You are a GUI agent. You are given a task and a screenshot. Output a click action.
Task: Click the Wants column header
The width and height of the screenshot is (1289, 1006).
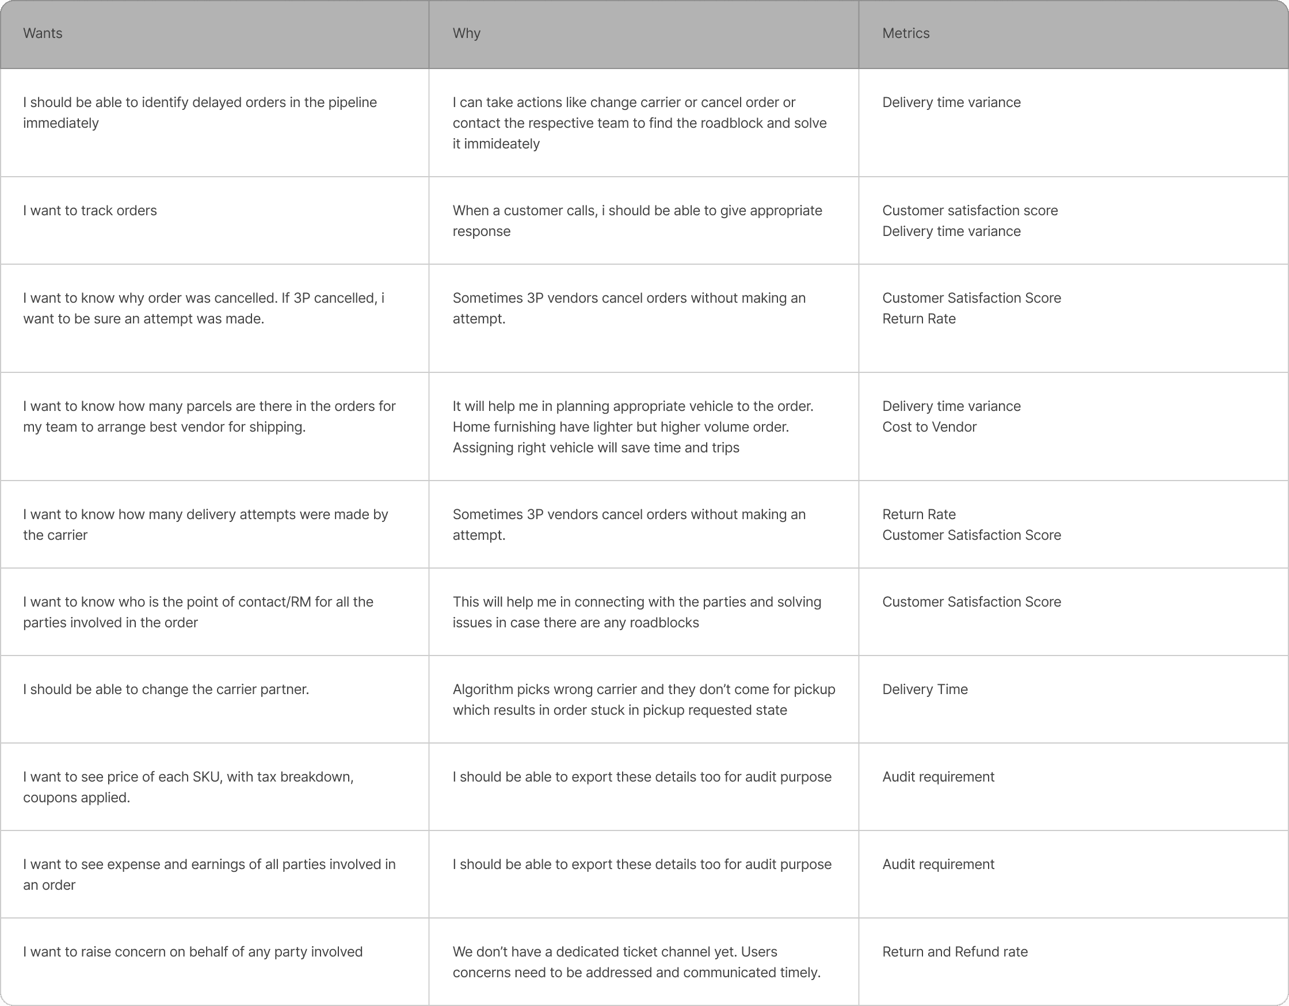[x=215, y=34]
